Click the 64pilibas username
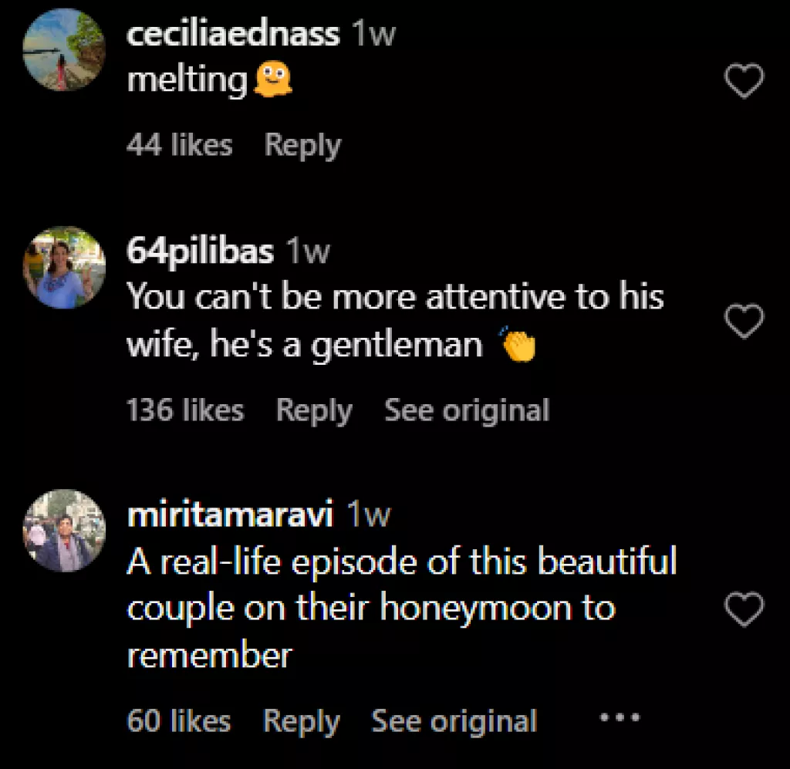 pyautogui.click(x=199, y=251)
